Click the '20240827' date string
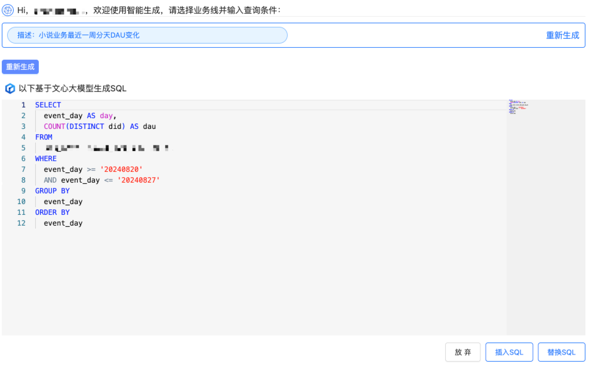This screenshot has width=589, height=367. 138,180
